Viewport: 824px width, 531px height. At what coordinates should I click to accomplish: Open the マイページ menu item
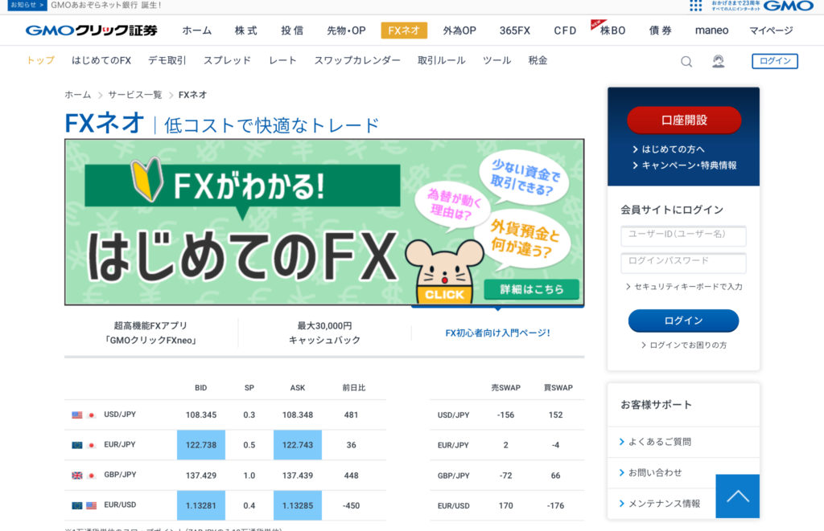point(771,31)
